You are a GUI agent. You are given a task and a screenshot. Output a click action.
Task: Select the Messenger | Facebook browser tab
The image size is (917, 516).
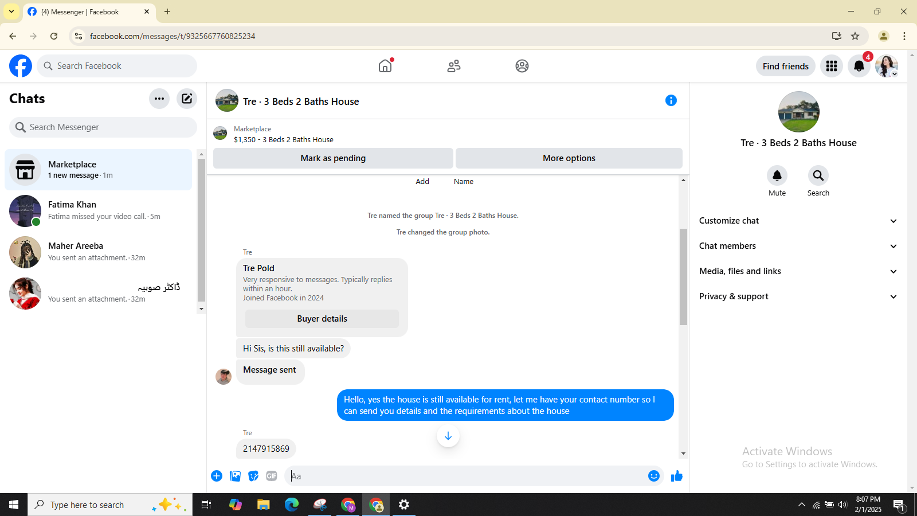click(x=89, y=12)
